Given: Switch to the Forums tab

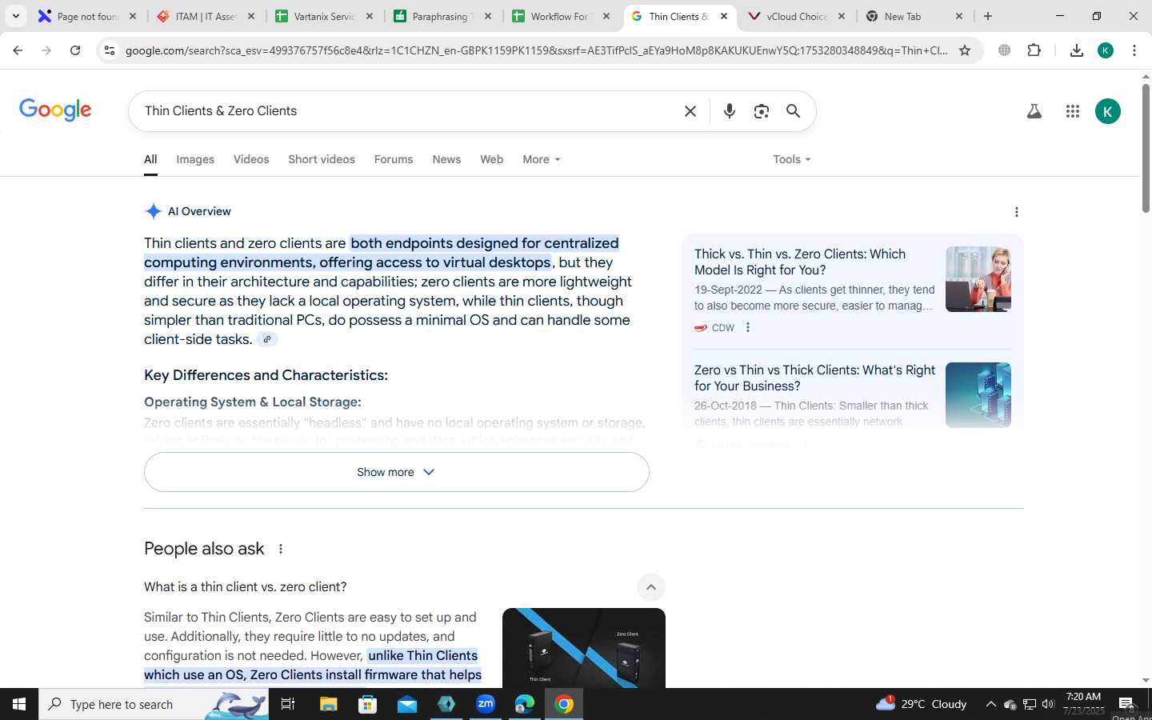Looking at the screenshot, I should pyautogui.click(x=394, y=159).
